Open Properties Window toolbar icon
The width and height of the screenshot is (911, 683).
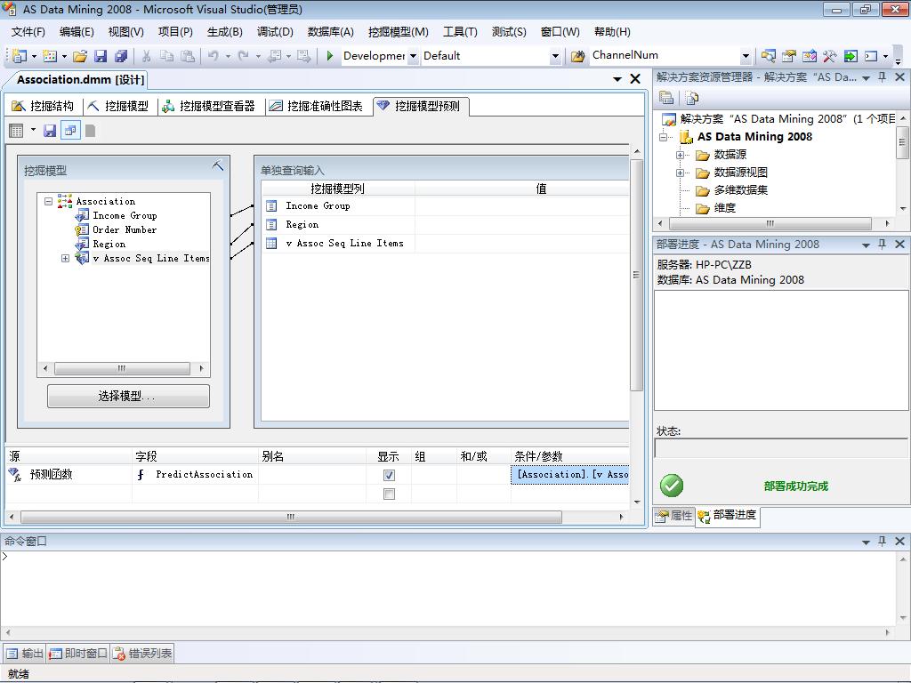(x=788, y=56)
